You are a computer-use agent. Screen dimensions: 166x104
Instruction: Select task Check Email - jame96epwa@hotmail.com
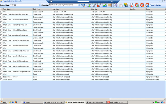pos(16,51)
